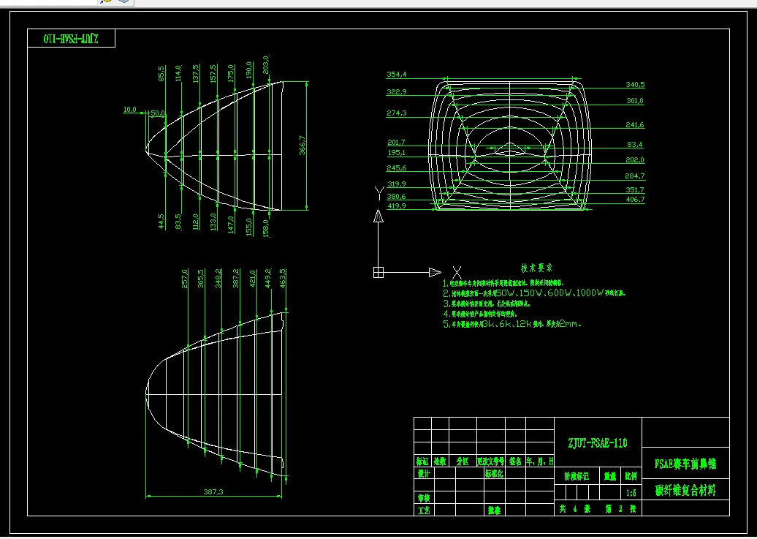Image resolution: width=757 pixels, height=539 pixels.
Task: Select the 305,5 vertical dimension text
Action: pyautogui.click(x=201, y=279)
